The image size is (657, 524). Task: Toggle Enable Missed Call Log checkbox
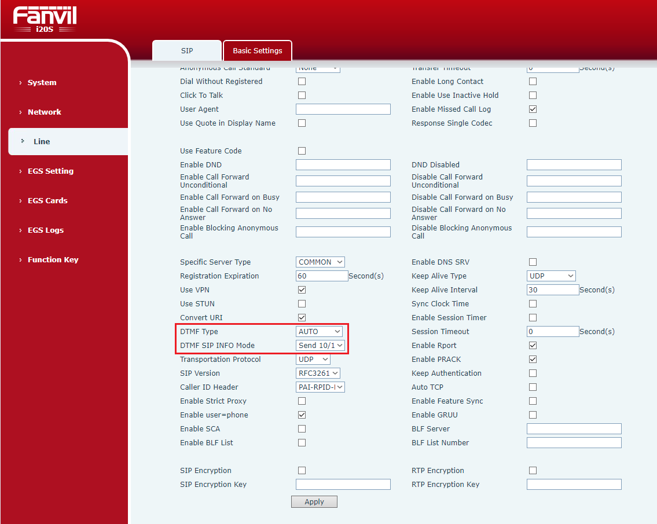coord(533,109)
